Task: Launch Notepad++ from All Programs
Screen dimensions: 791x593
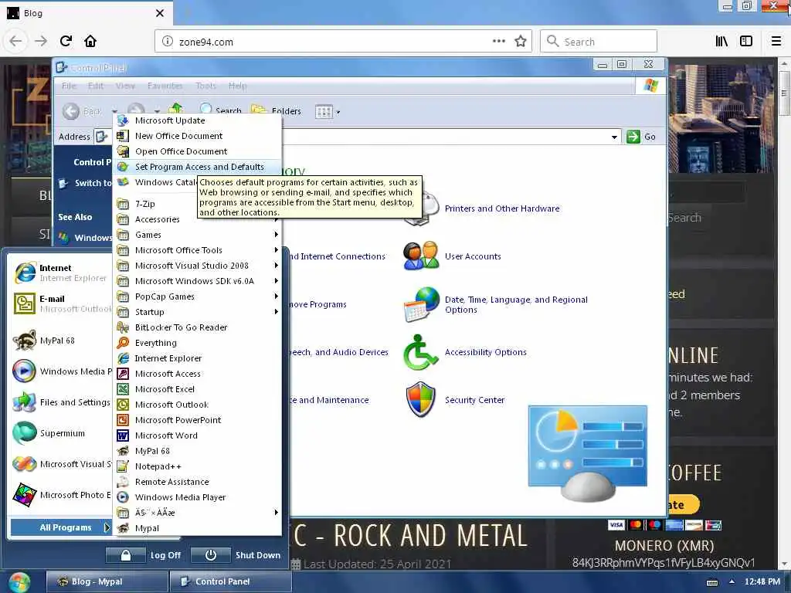Action: coord(198,466)
